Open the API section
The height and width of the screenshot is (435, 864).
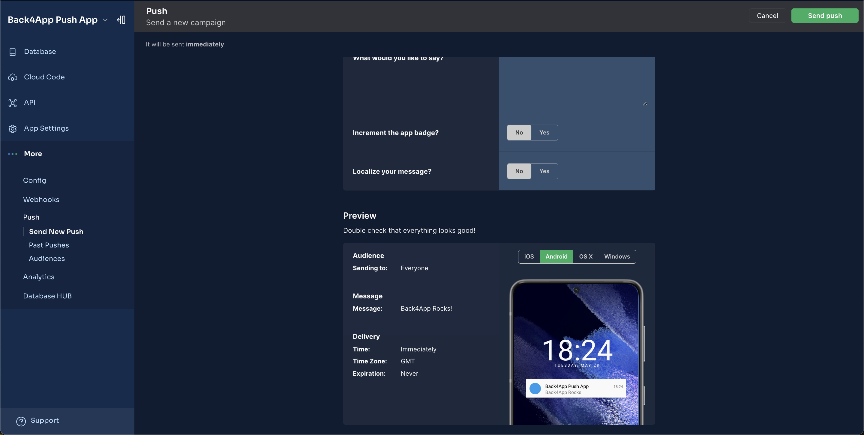29,102
